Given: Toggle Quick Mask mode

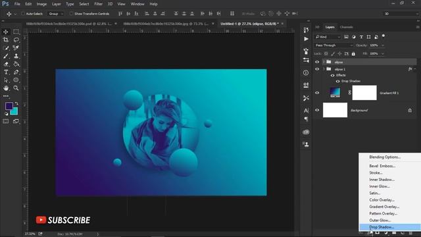Looking at the screenshot, I should pos(6,121).
